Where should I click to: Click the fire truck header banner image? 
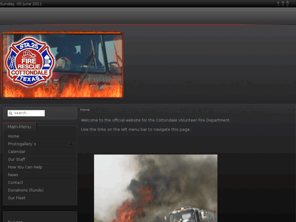tap(62, 65)
